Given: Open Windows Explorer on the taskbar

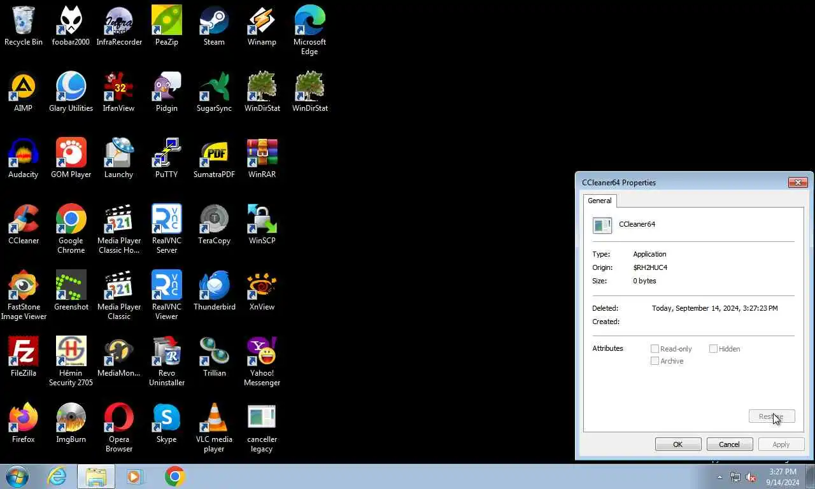Looking at the screenshot, I should [x=96, y=476].
